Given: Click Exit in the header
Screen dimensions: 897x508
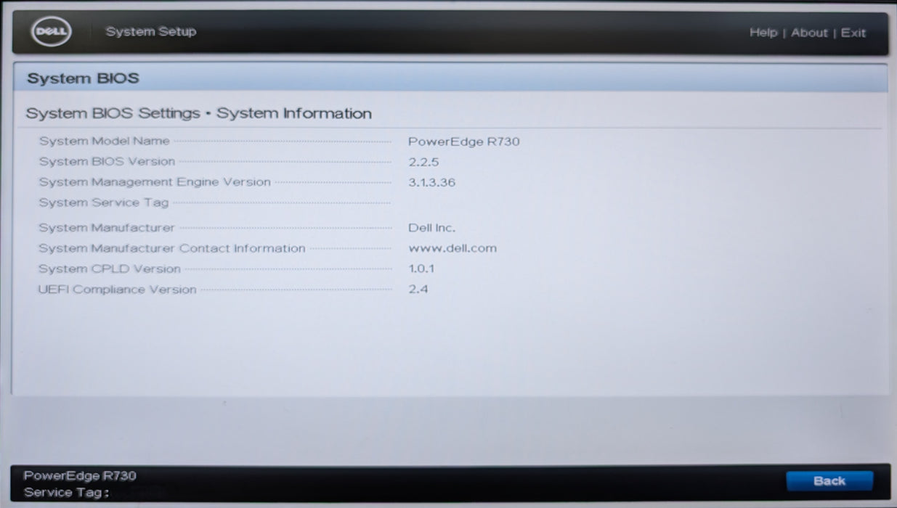Looking at the screenshot, I should (853, 33).
